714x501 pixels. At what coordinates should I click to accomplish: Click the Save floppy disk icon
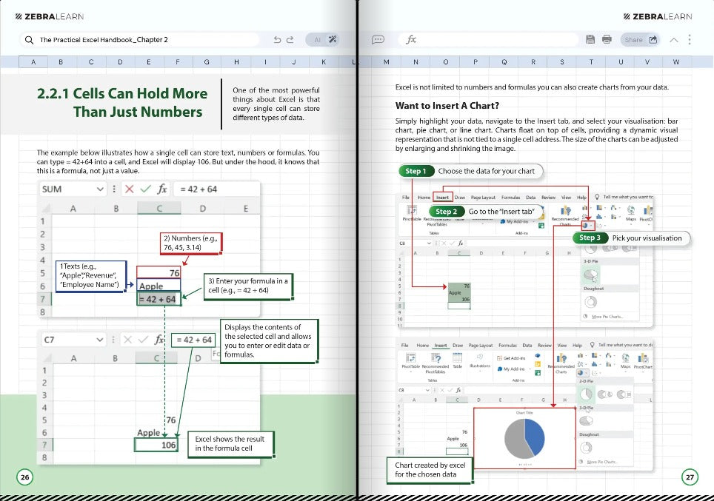590,39
